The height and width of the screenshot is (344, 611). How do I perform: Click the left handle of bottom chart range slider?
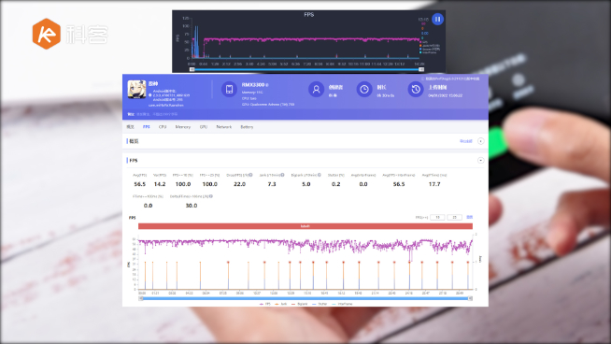point(141,298)
